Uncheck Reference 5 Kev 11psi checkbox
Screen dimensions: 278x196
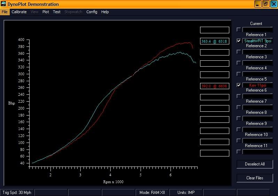tap(239, 85)
